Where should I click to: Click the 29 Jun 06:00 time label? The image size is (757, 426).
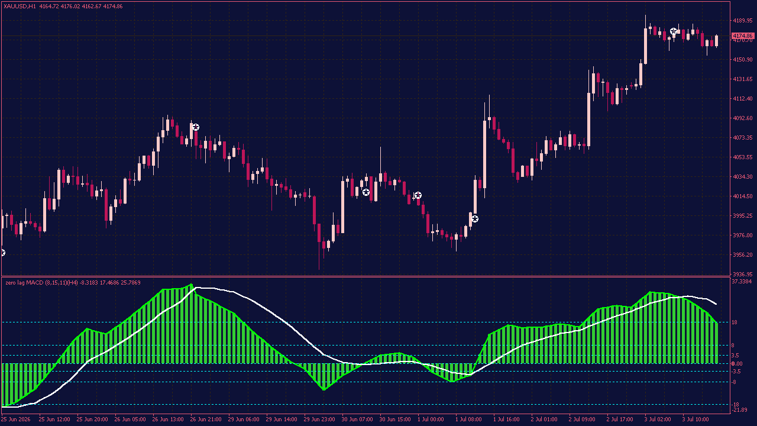coord(243,419)
